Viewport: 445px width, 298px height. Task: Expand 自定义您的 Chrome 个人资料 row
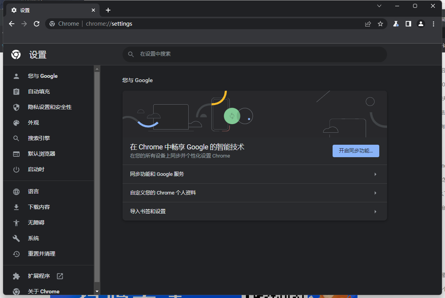click(x=254, y=193)
